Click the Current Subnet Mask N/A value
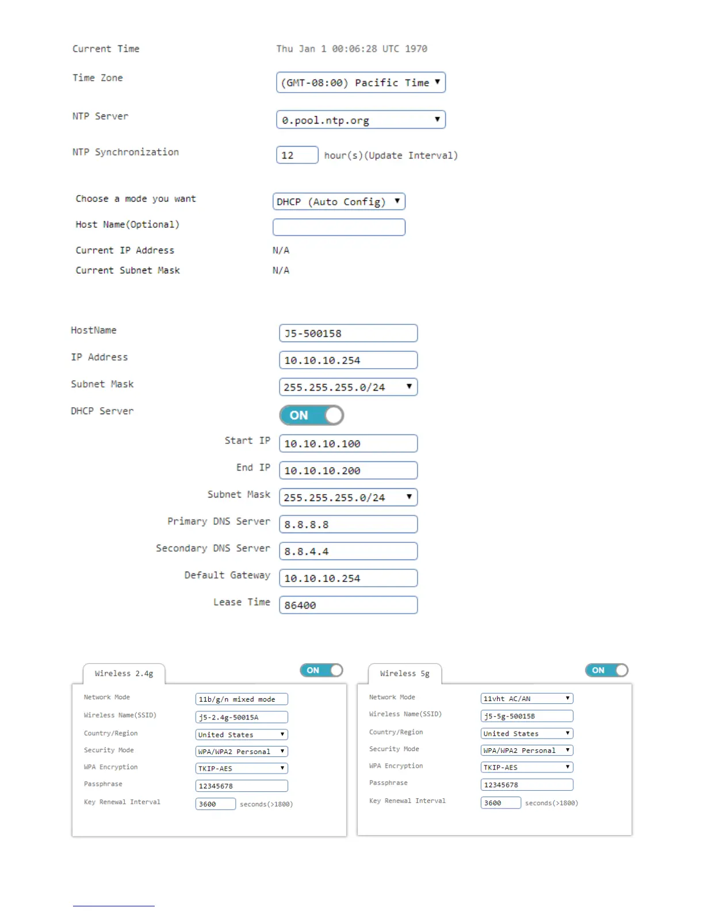This screenshot has height=911, width=704. tap(281, 270)
